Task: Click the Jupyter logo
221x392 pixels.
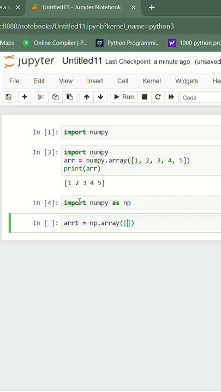Action: point(29,61)
